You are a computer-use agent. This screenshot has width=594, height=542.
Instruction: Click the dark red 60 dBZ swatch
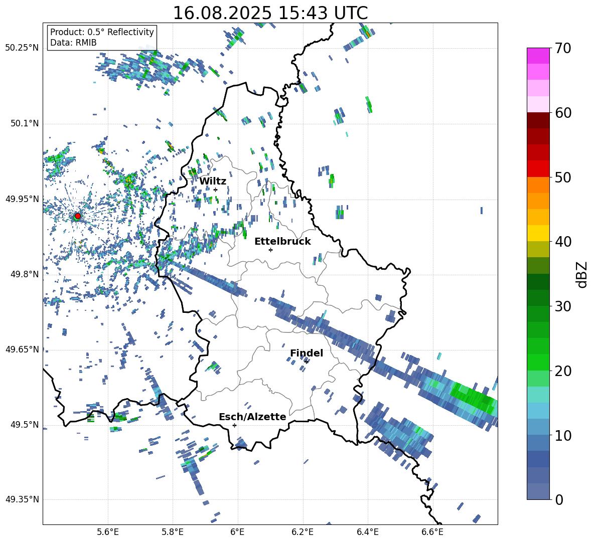[538, 120]
